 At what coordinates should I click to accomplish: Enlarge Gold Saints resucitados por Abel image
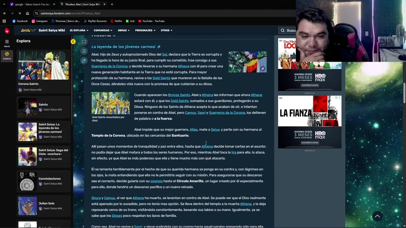click(110, 103)
